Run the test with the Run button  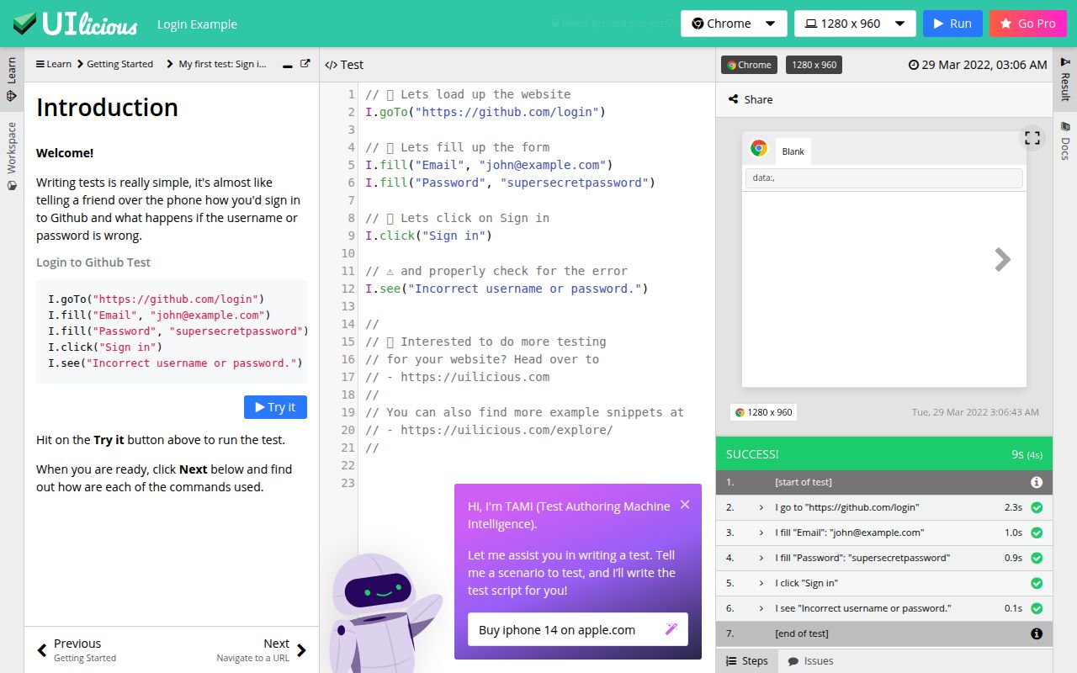pyautogui.click(x=952, y=24)
